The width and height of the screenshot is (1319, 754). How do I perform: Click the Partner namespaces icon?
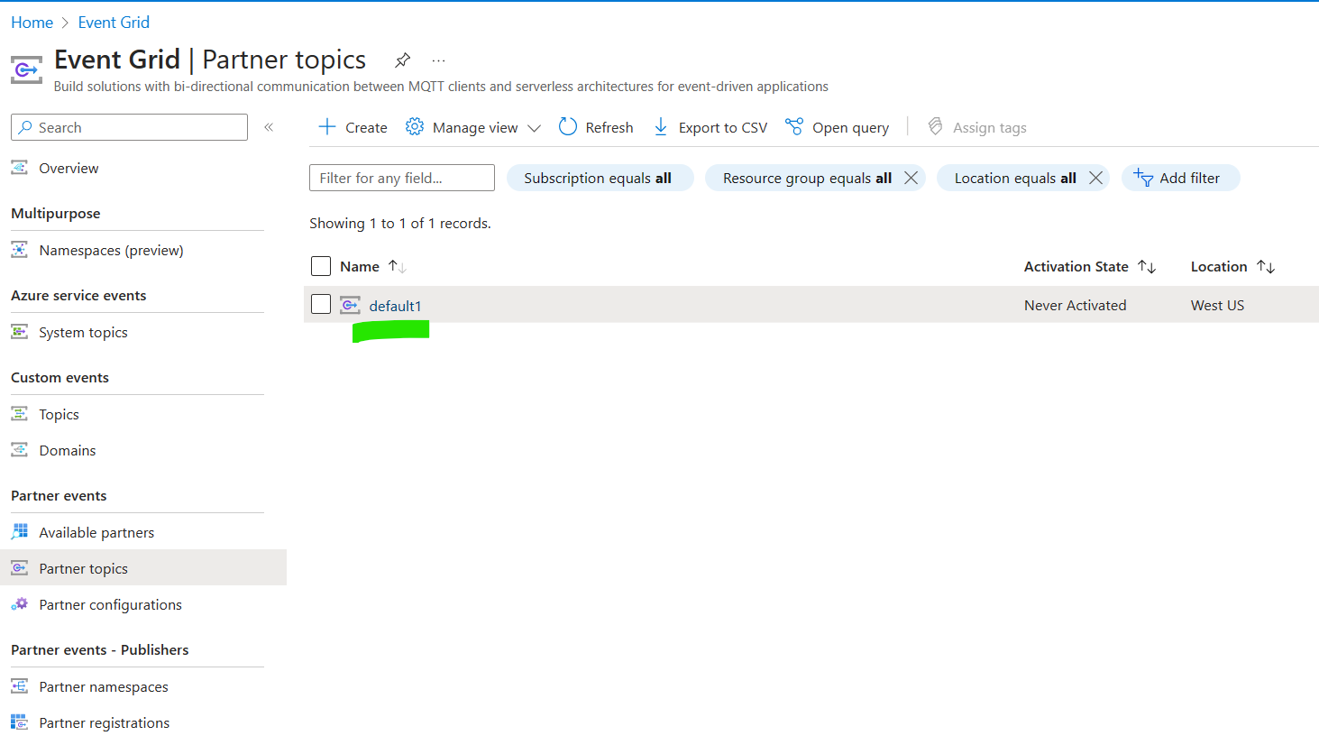(19, 686)
